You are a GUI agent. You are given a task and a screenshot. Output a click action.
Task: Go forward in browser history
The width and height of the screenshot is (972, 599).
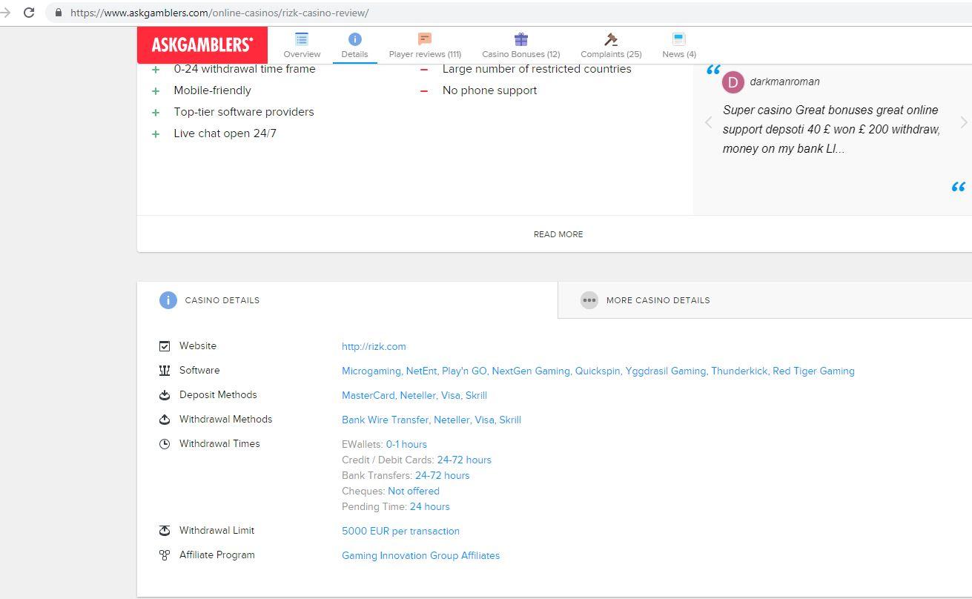(5, 13)
